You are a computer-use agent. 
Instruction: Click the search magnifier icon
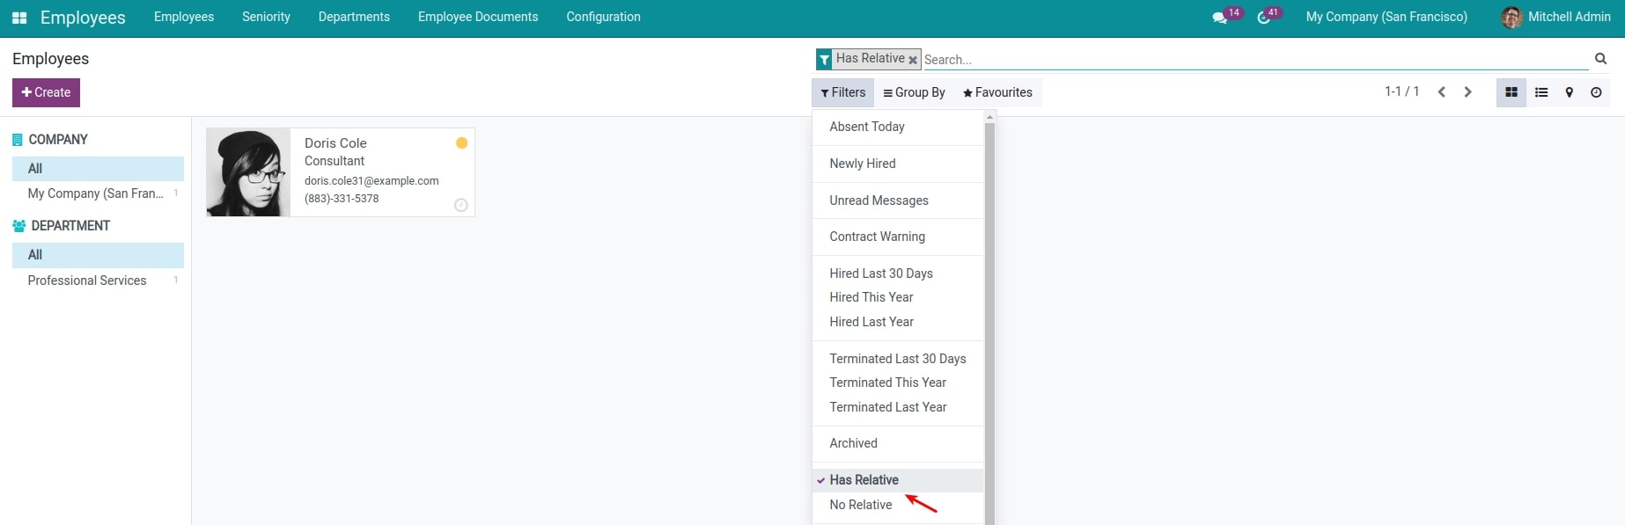[1599, 58]
